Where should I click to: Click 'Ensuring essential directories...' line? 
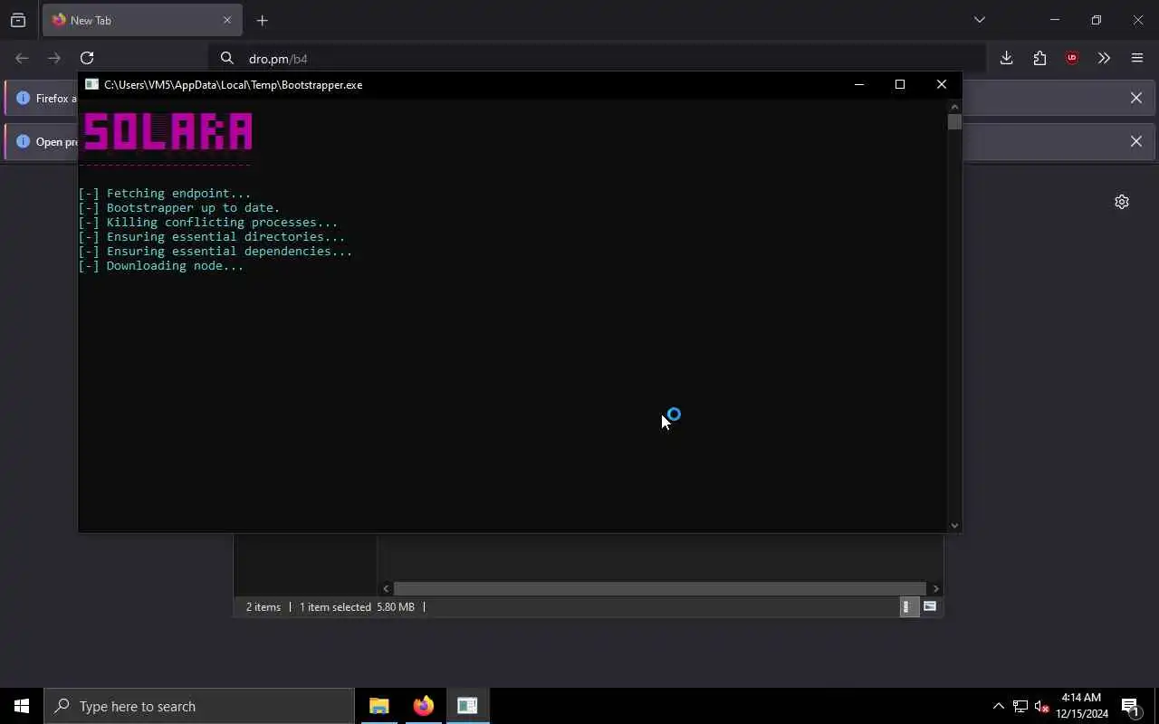point(212,236)
